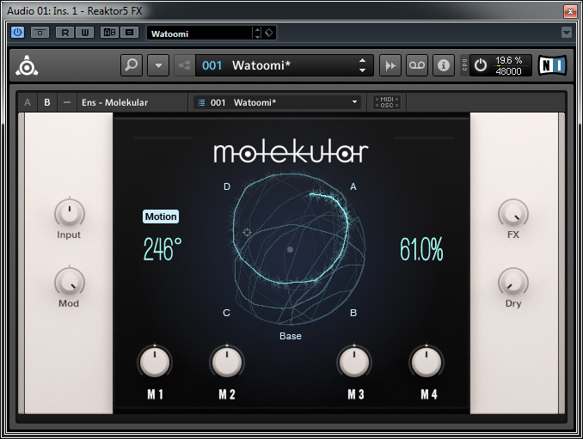This screenshot has height=439, width=583.
Task: Open the browser with the magnifier icon
Action: 132,65
